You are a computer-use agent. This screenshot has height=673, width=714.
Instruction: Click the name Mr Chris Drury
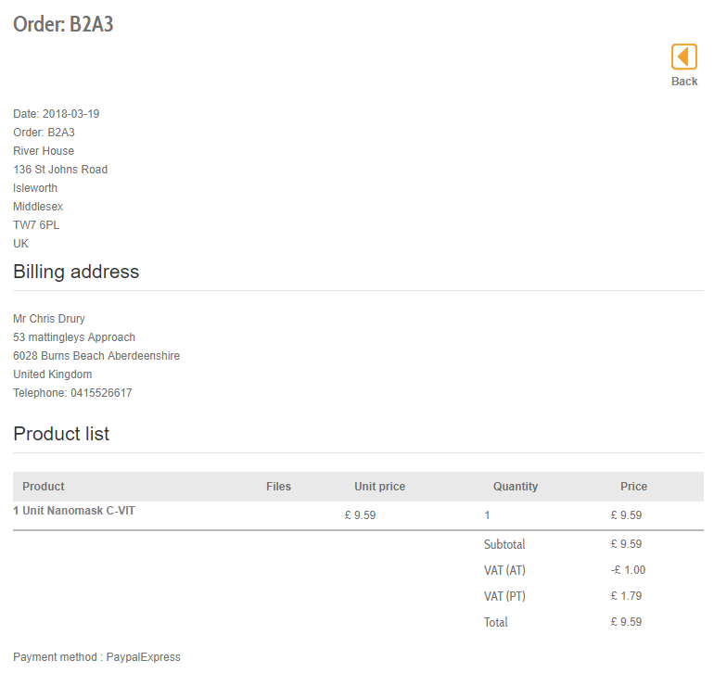(x=49, y=319)
